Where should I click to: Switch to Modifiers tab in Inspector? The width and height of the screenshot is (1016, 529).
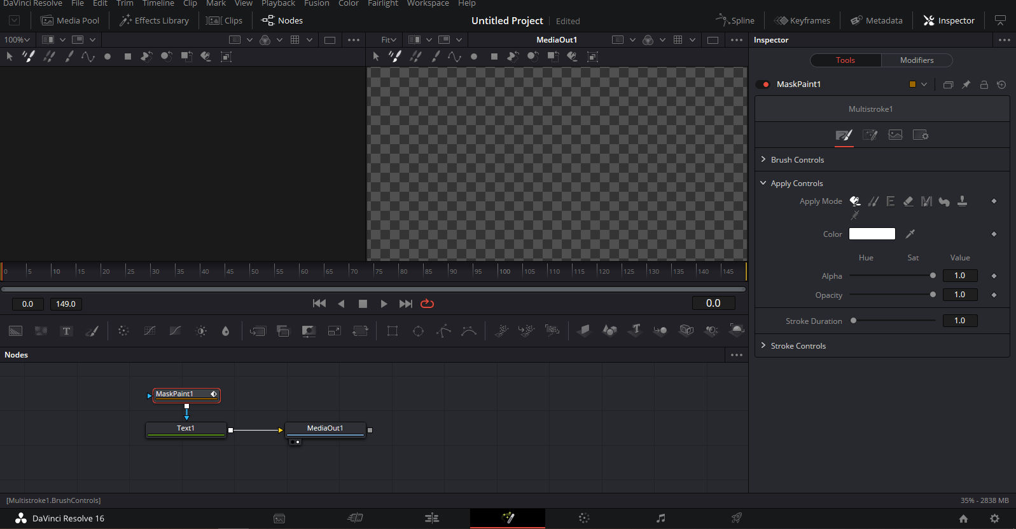click(917, 60)
